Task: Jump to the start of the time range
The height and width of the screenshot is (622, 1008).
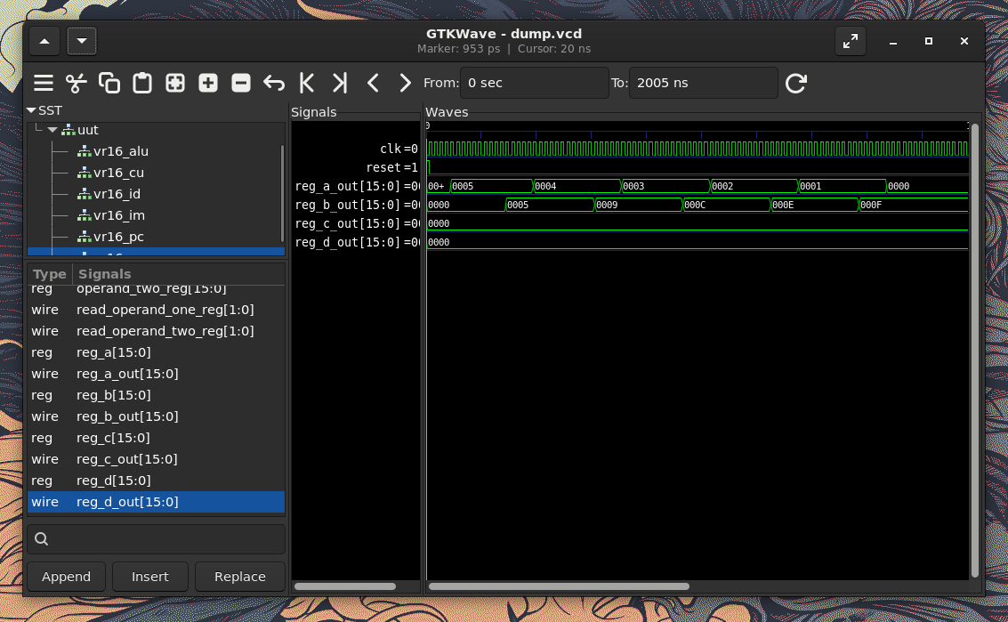Action: coord(307,84)
